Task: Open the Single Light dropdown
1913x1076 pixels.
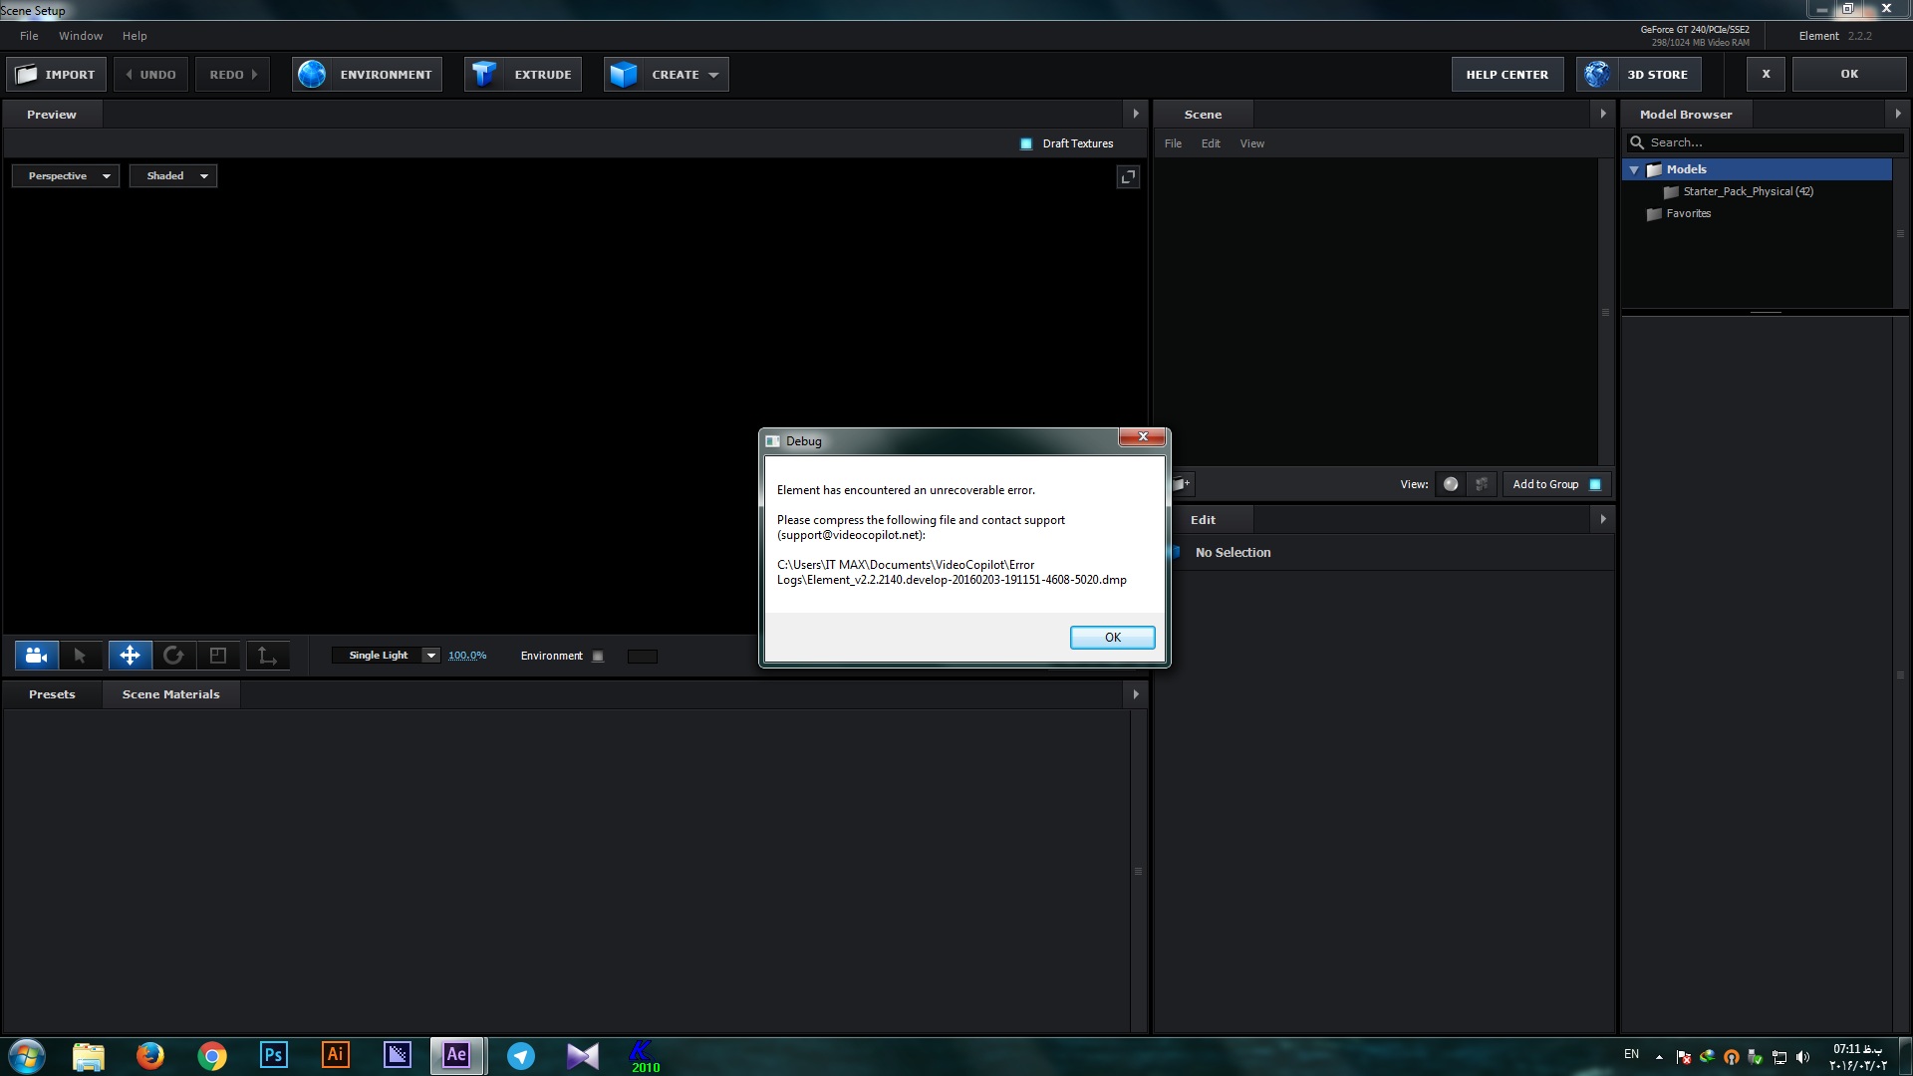Action: tap(386, 656)
